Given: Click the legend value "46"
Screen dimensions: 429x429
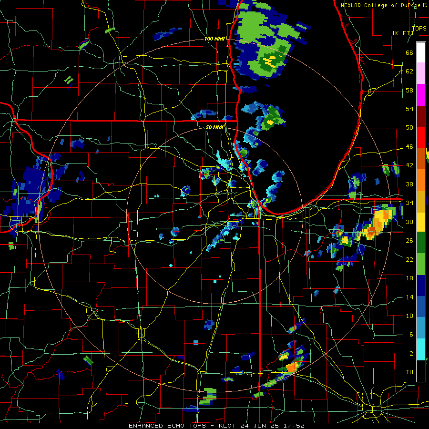Looking at the screenshot, I should 409,147.
